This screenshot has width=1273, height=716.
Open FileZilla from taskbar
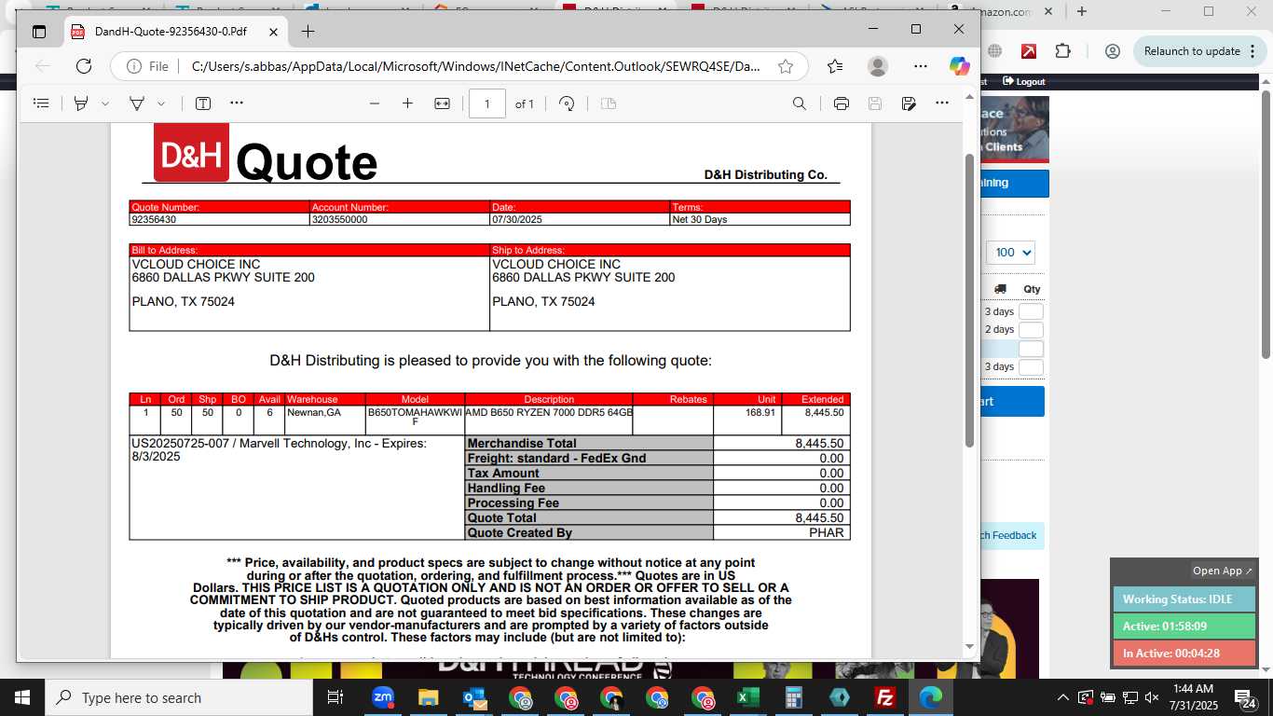[884, 697]
